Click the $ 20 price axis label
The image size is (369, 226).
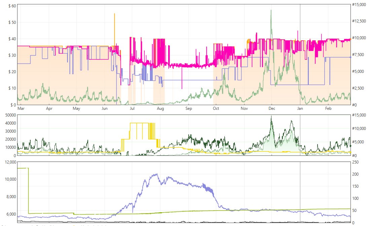pyautogui.click(x=12, y=72)
